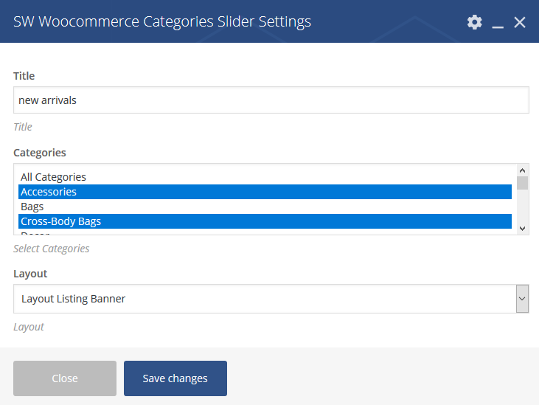539x405 pixels.
Task: Click the Layout dropdown chevron arrow
Action: click(x=522, y=299)
